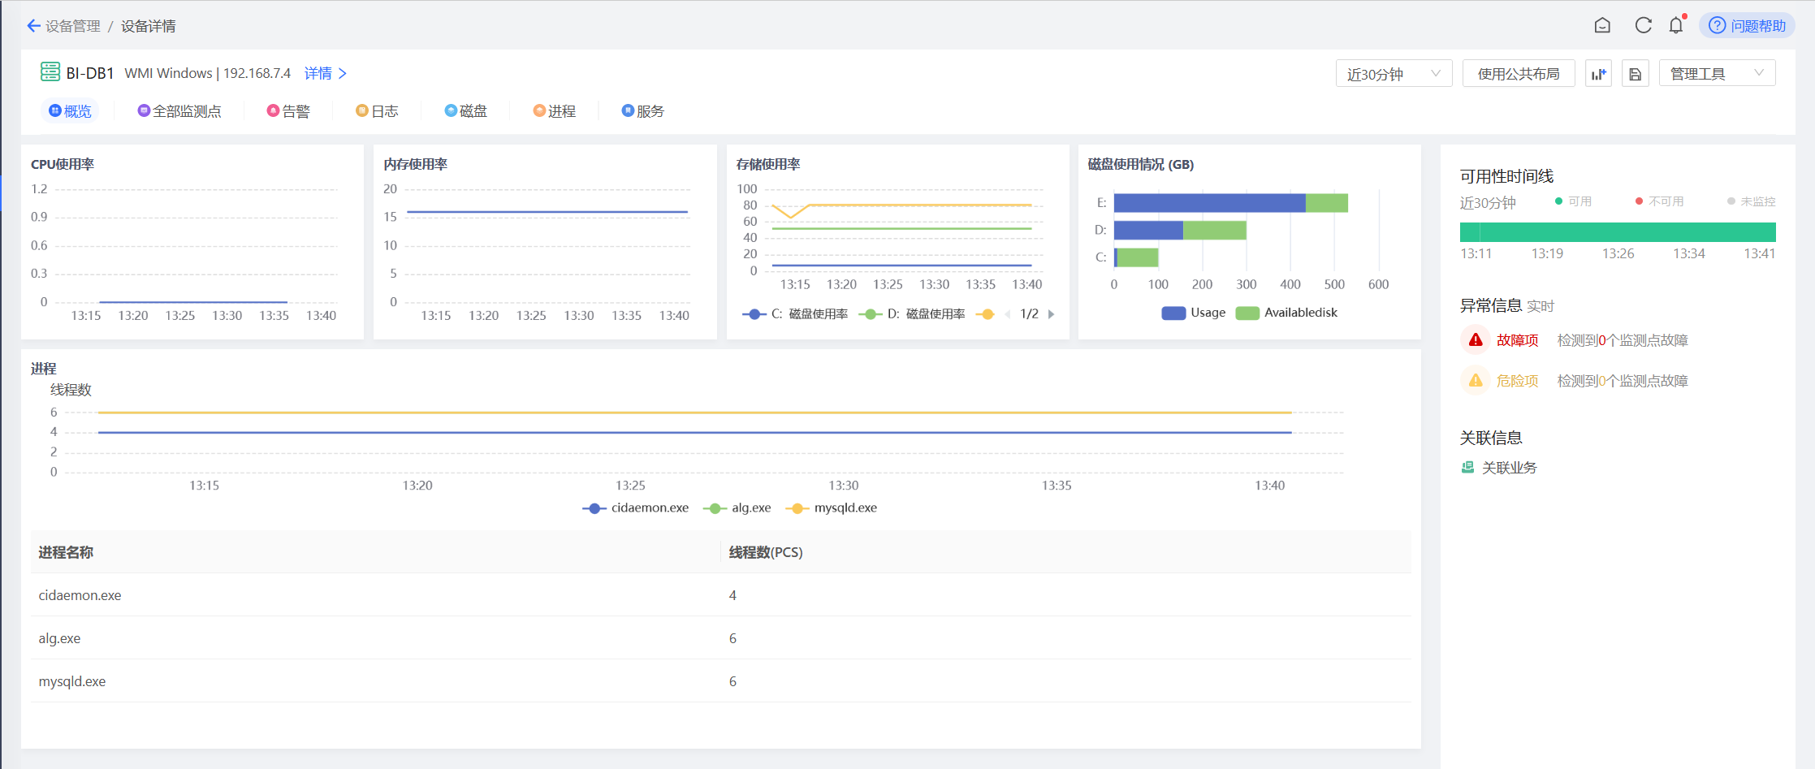Click the mysqld.exe table row
The width and height of the screenshot is (1815, 769).
tap(720, 681)
